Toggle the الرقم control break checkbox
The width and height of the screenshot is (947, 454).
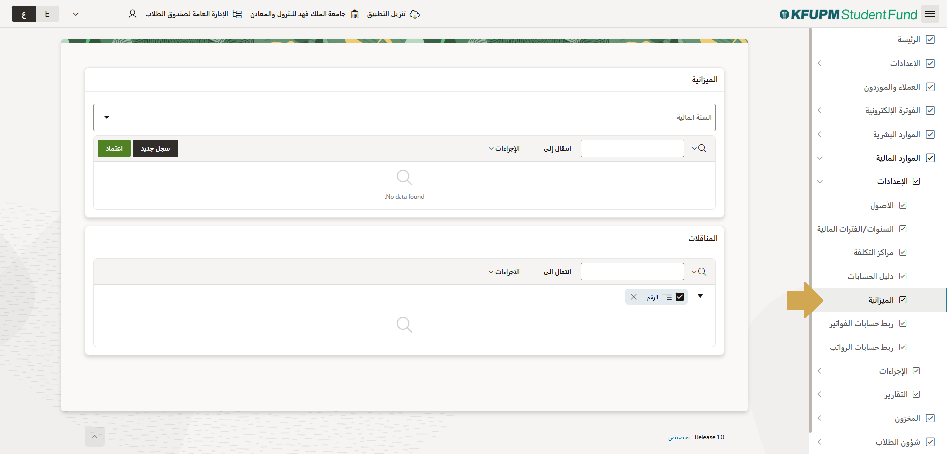click(x=680, y=297)
